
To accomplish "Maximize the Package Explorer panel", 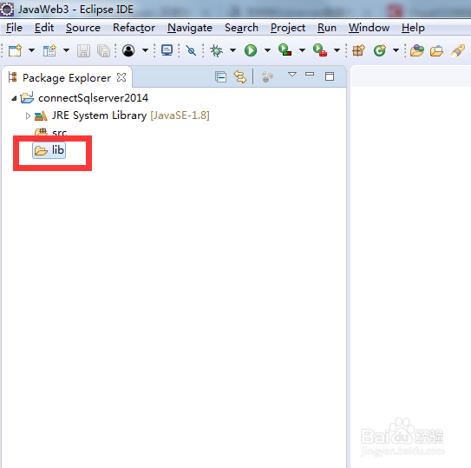I will (330, 76).
